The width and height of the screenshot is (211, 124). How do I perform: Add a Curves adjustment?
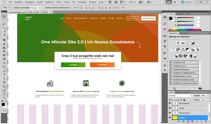pos(188,43)
